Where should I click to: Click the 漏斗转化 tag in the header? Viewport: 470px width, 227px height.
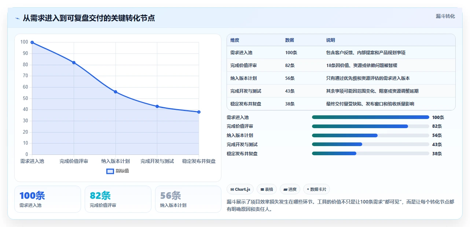[x=445, y=16]
